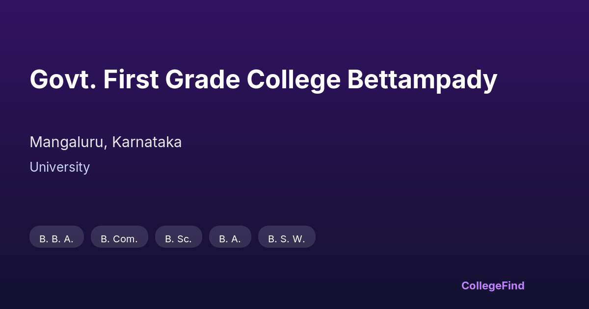Open the Govt. First Grade College Bettampady heading
The width and height of the screenshot is (589, 309).
point(263,79)
